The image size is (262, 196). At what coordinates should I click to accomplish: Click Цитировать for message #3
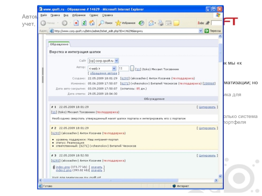pyautogui.click(x=207, y=155)
